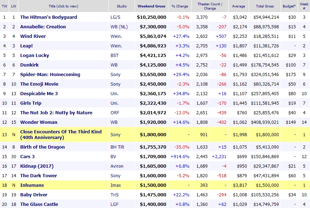Open the Annabelle: Creation movie page
Viewport: 310px width, 208px height.
point(43,27)
